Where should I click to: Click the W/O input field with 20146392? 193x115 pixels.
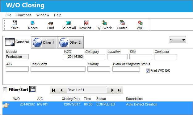click(73, 57)
